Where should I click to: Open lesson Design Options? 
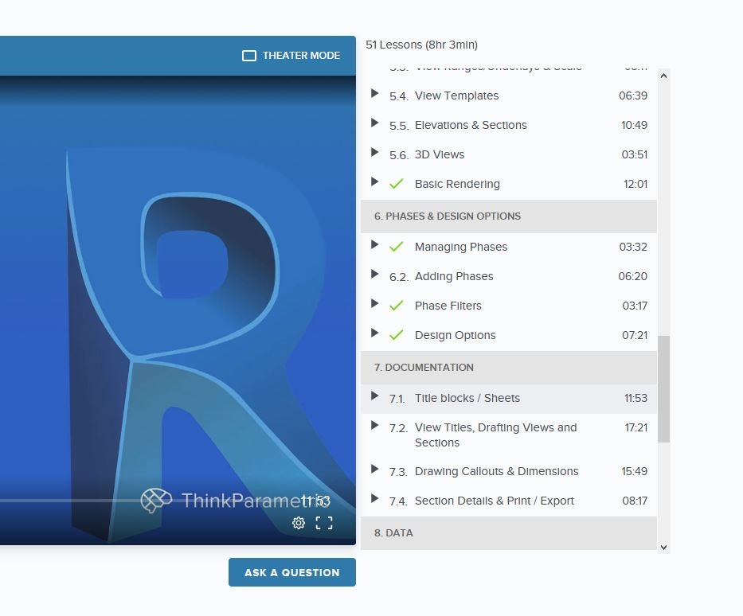coord(455,335)
